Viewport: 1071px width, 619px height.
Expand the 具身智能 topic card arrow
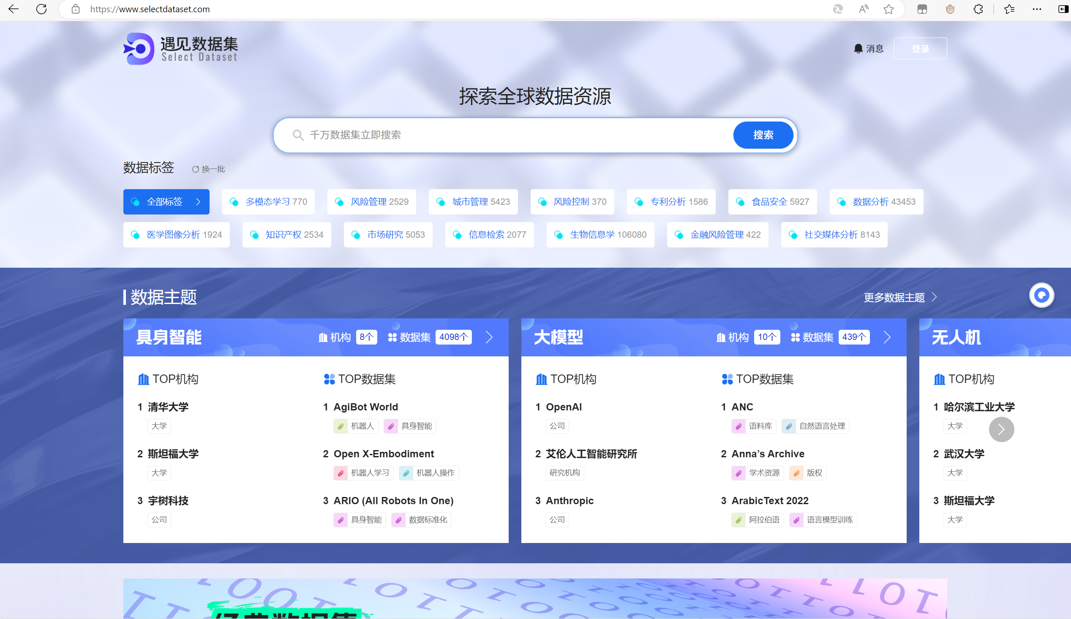(489, 337)
